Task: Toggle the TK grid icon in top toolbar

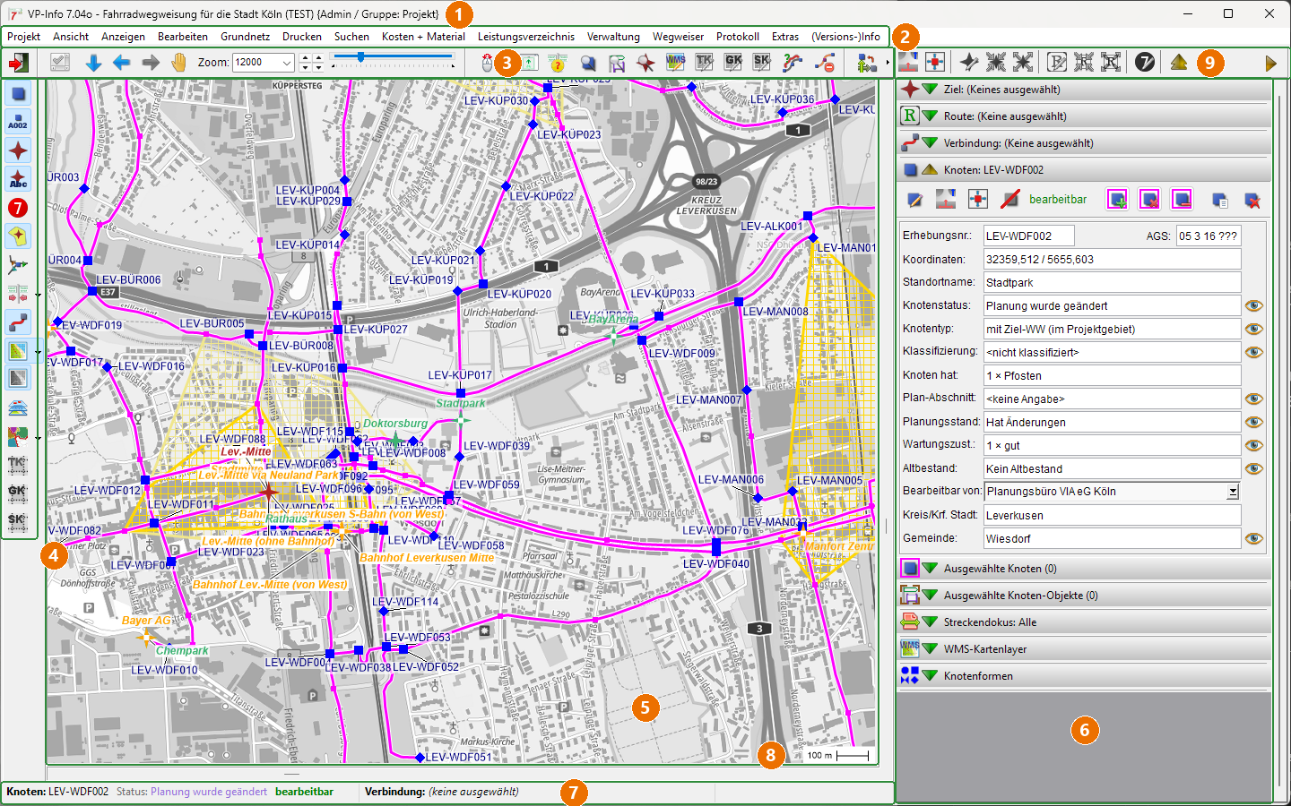Action: click(x=704, y=63)
